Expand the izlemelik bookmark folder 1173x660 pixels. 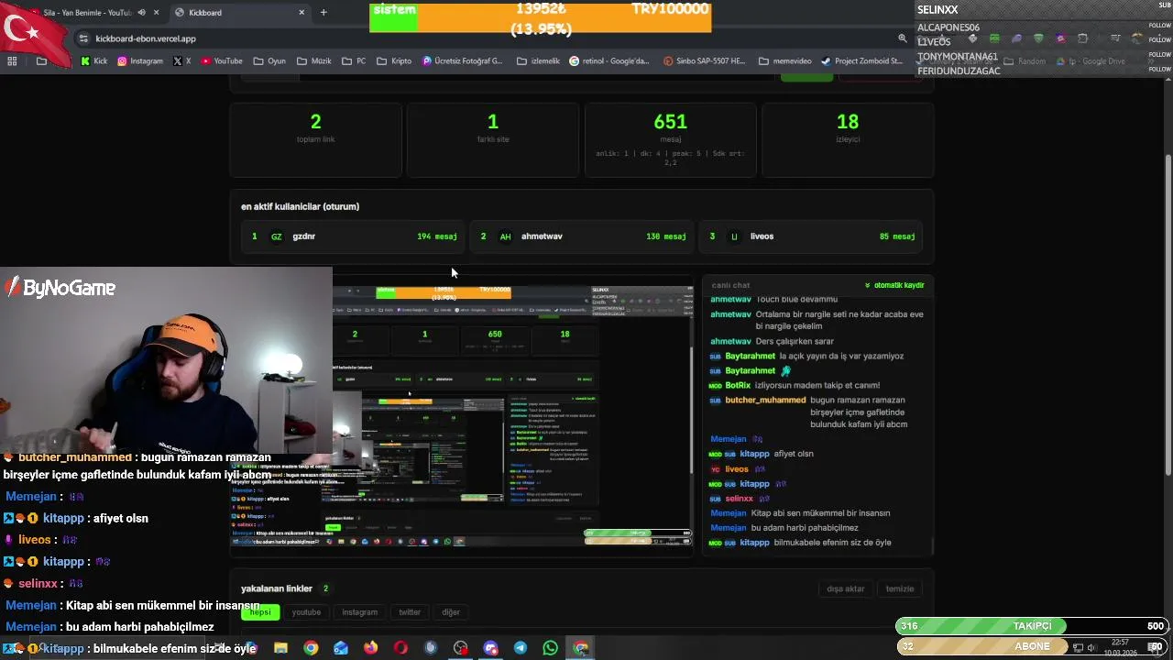pyautogui.click(x=538, y=61)
